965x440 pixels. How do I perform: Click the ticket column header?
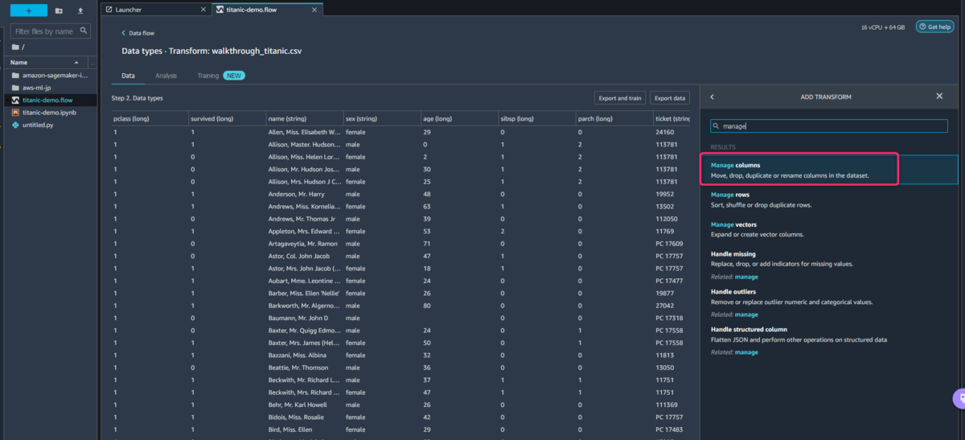[x=672, y=119]
